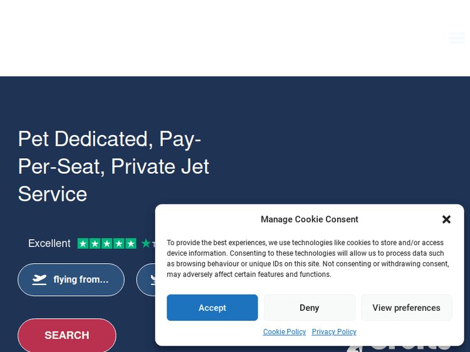Click the first green Trustpilot star
Viewport: 470px width, 352px height.
pyautogui.click(x=83, y=243)
